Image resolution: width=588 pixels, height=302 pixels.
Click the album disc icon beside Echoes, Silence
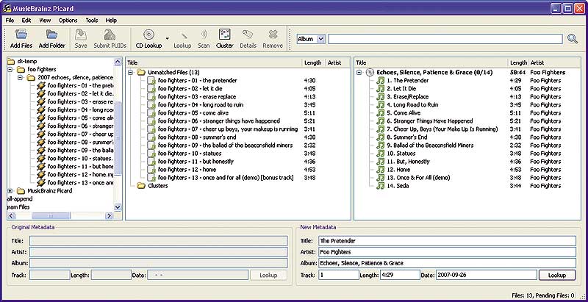(x=370, y=72)
